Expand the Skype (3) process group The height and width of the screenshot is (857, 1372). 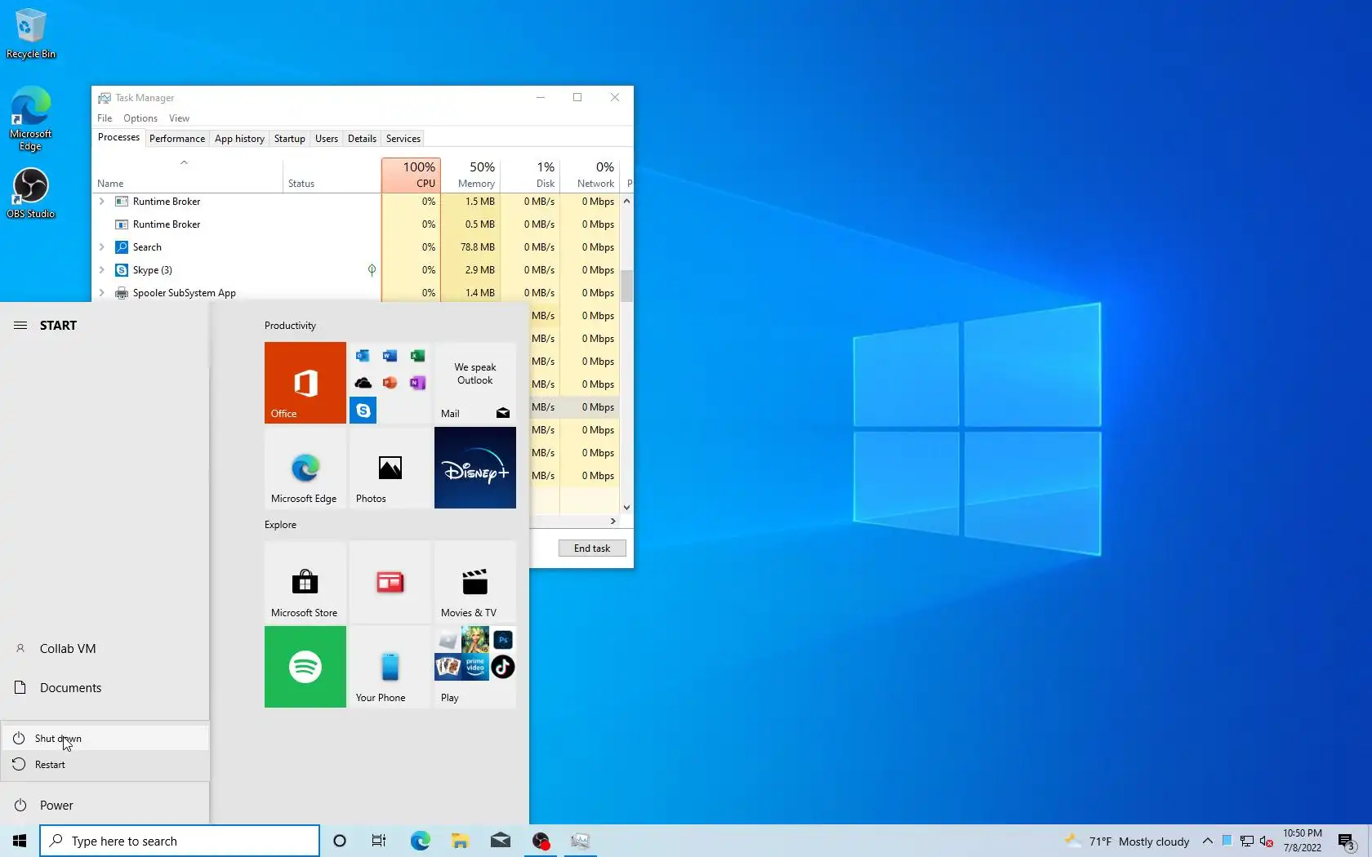102,270
